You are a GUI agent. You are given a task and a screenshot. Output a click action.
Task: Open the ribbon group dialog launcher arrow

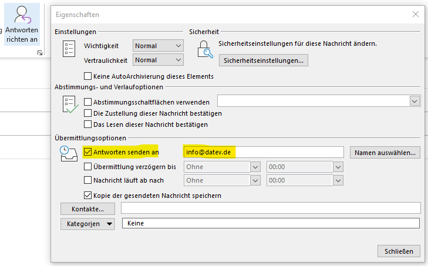[x=40, y=53]
